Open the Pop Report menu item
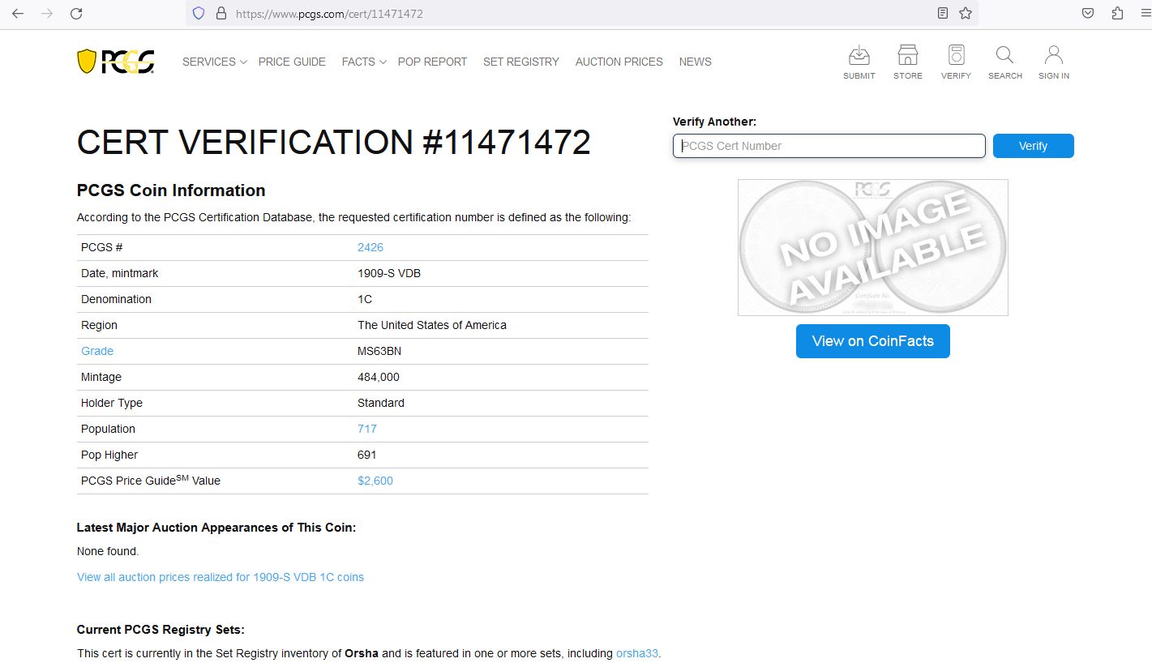Viewport: 1152px width, 667px height. click(x=432, y=62)
